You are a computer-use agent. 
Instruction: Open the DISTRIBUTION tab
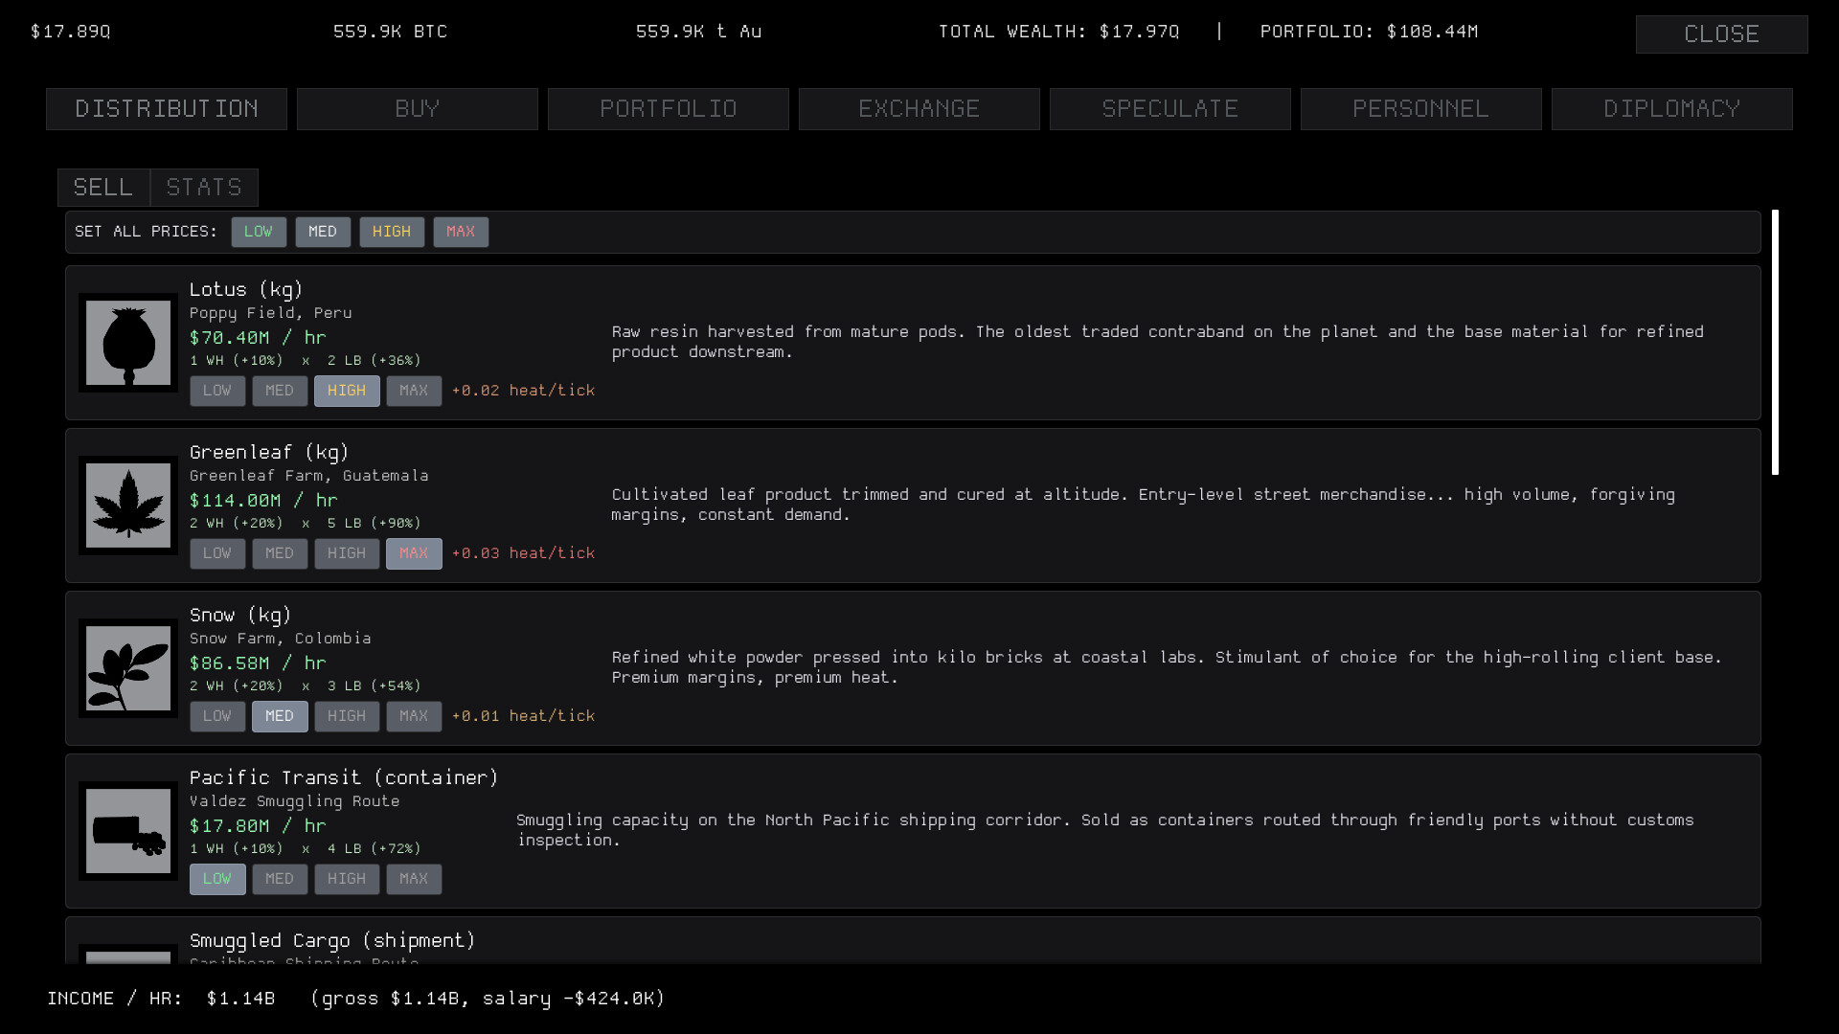[x=167, y=109]
